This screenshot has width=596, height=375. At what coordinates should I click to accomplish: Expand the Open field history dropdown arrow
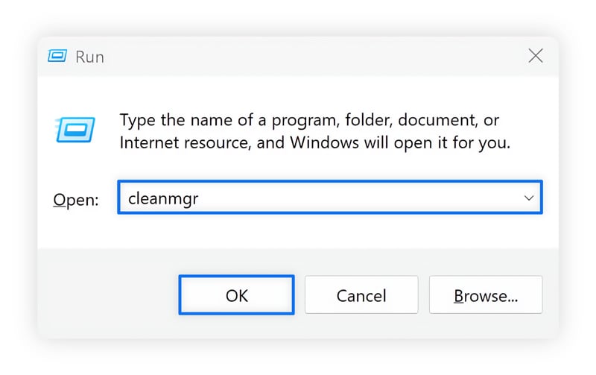pyautogui.click(x=529, y=198)
